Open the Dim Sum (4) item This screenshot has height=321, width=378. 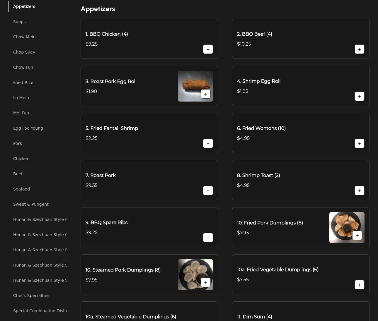pos(254,317)
